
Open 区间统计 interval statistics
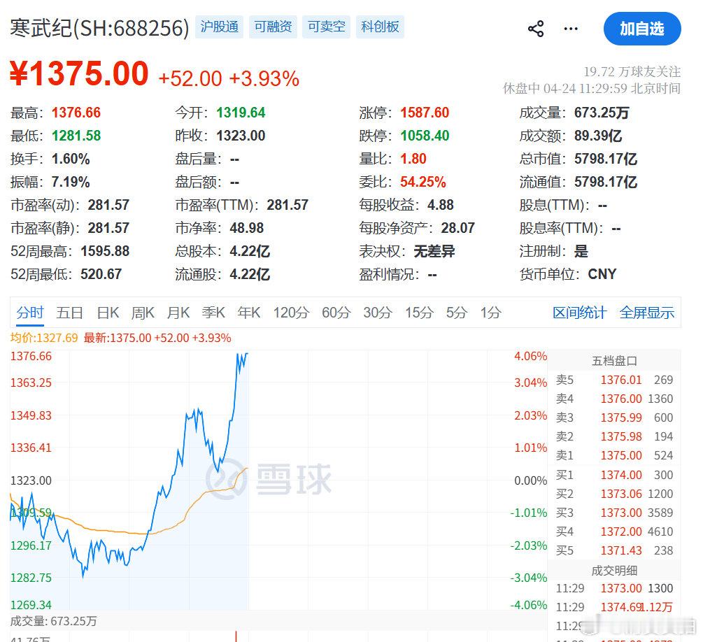point(578,313)
